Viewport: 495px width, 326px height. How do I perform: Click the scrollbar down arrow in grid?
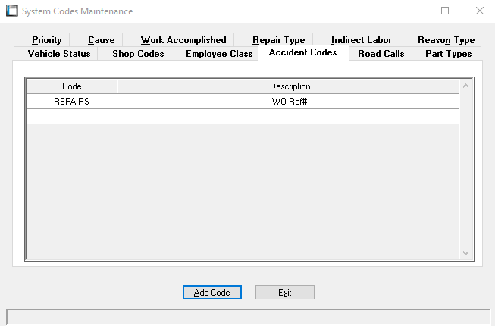coord(465,254)
